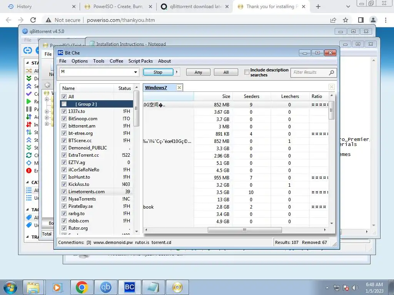
Task: Click qBittorrent seeding status icon
Action: tap(29, 86)
